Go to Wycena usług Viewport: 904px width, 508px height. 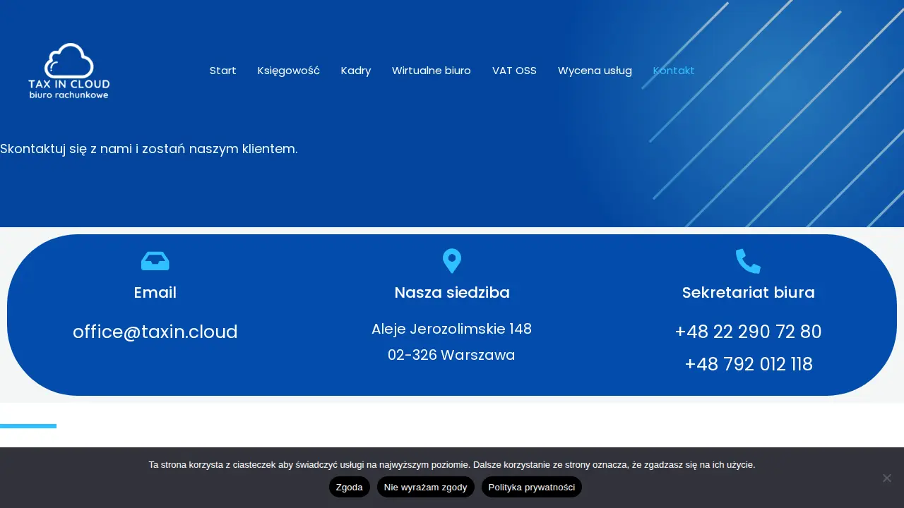(x=595, y=71)
